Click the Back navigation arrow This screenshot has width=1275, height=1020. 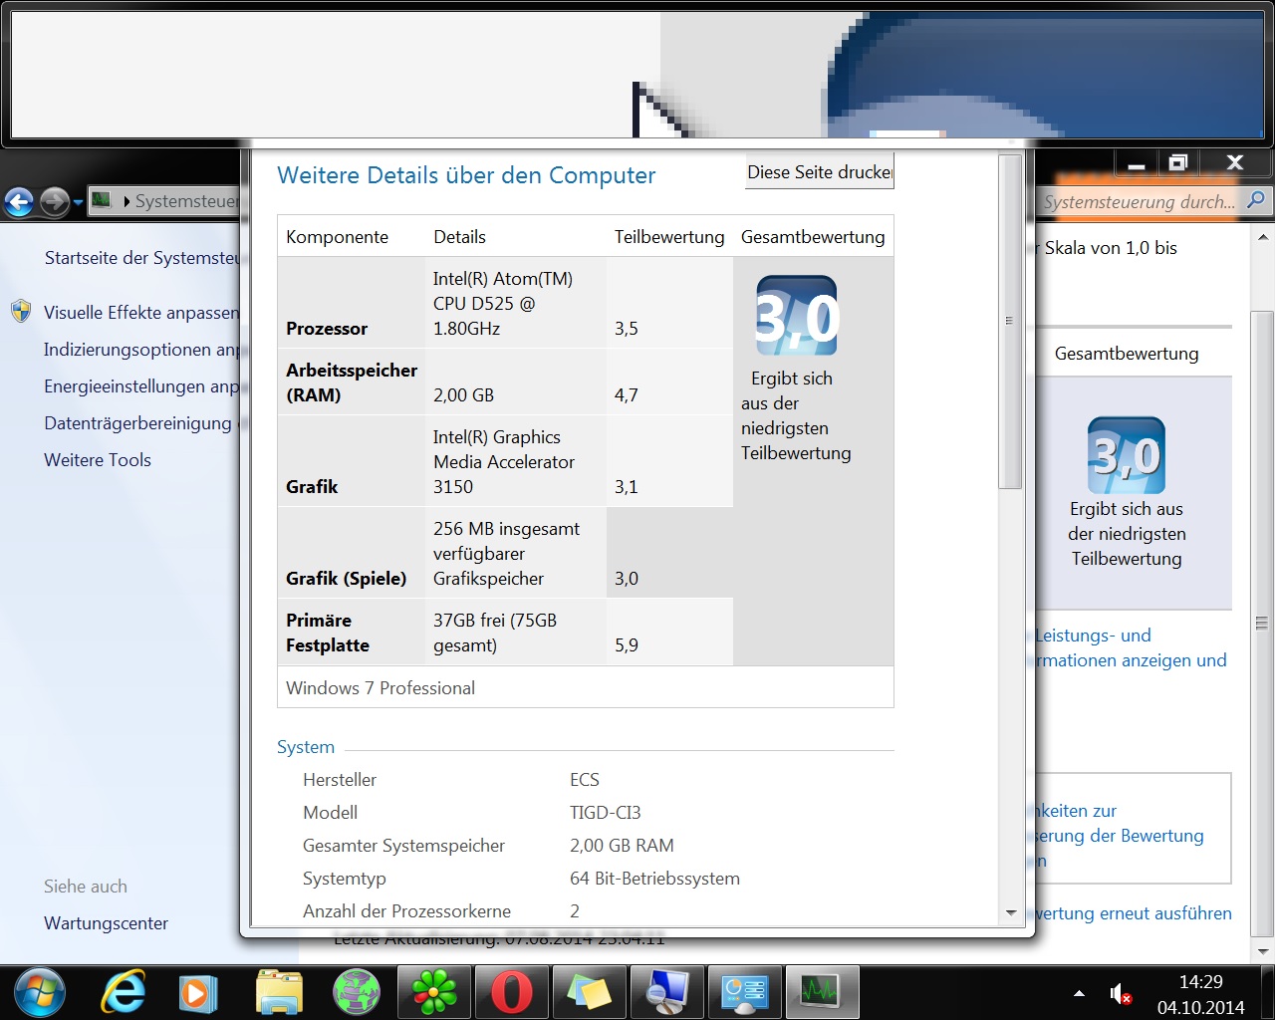tap(19, 201)
